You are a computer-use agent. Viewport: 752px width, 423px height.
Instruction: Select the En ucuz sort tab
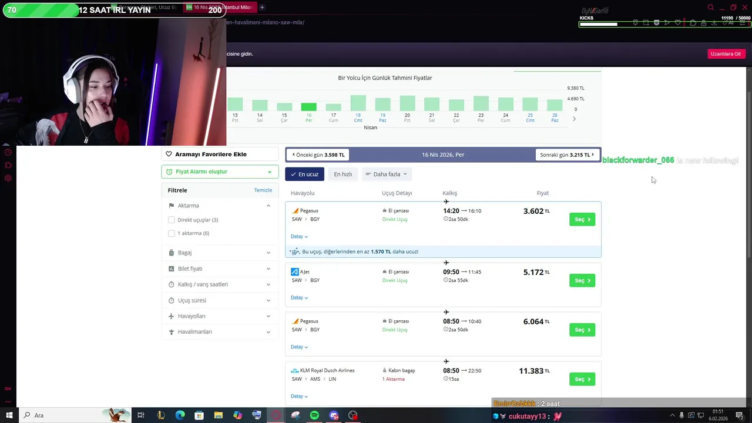pos(304,174)
